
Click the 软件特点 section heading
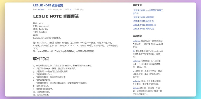tap(41, 59)
